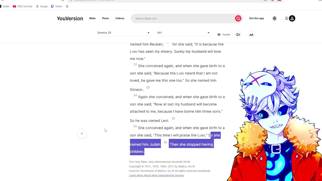The height and width of the screenshot is (181, 322).
Task: Go to previous chapter arrow
Action: [x=82, y=133]
